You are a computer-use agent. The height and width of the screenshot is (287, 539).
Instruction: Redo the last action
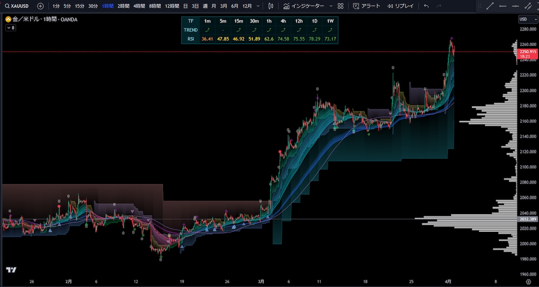coord(439,6)
